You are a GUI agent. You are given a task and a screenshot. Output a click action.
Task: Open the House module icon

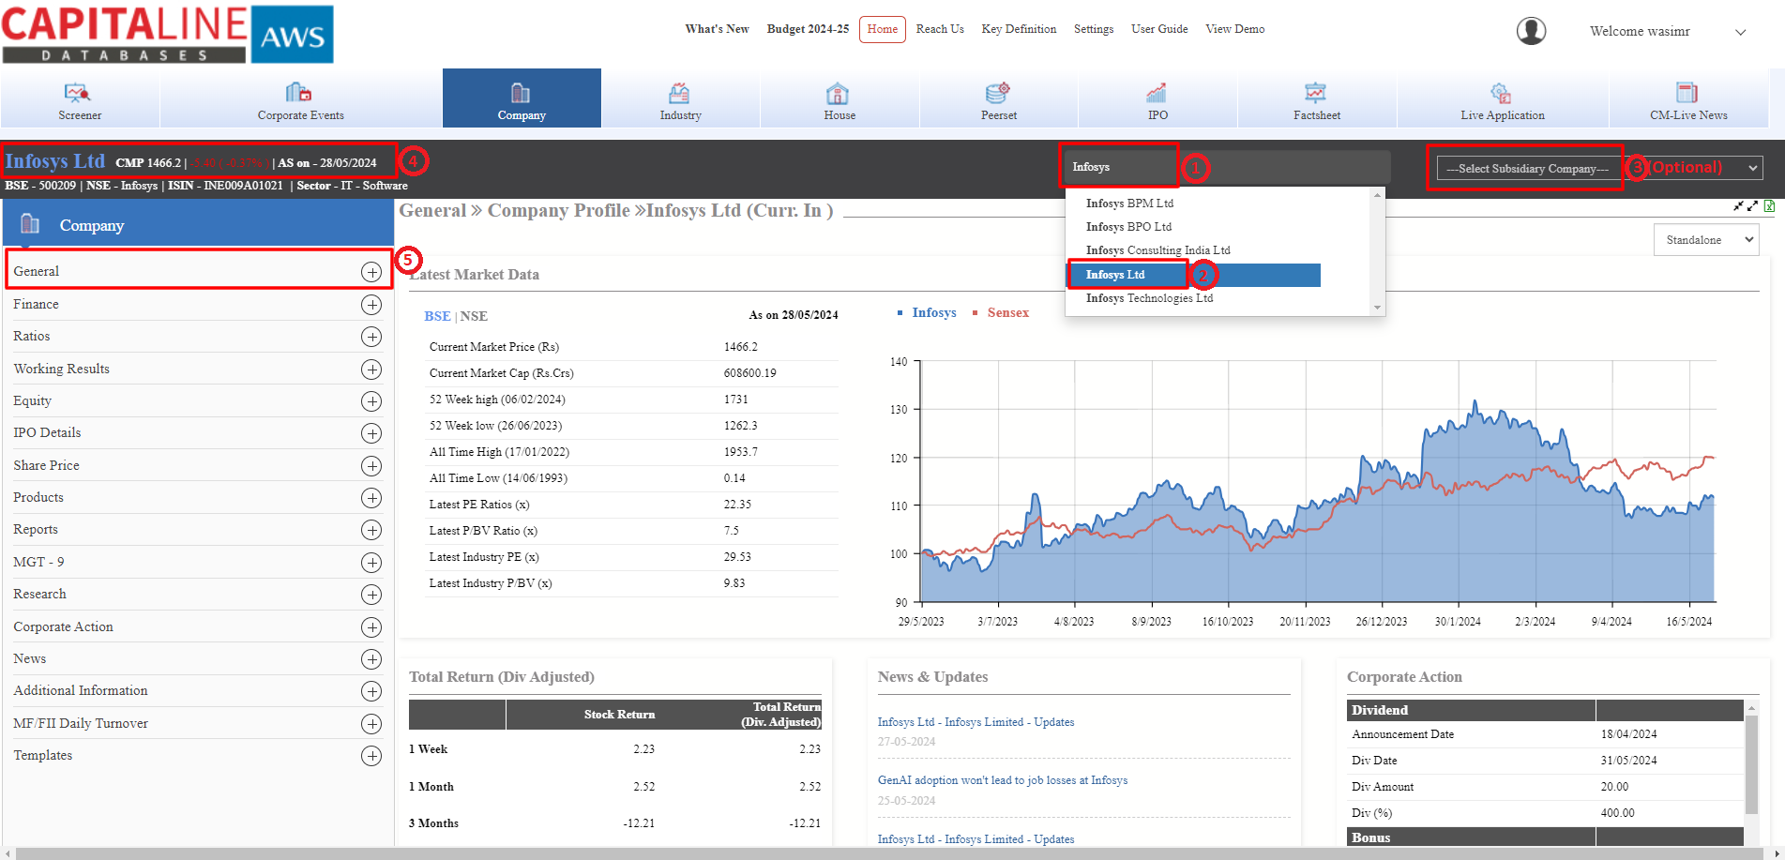pyautogui.click(x=838, y=93)
